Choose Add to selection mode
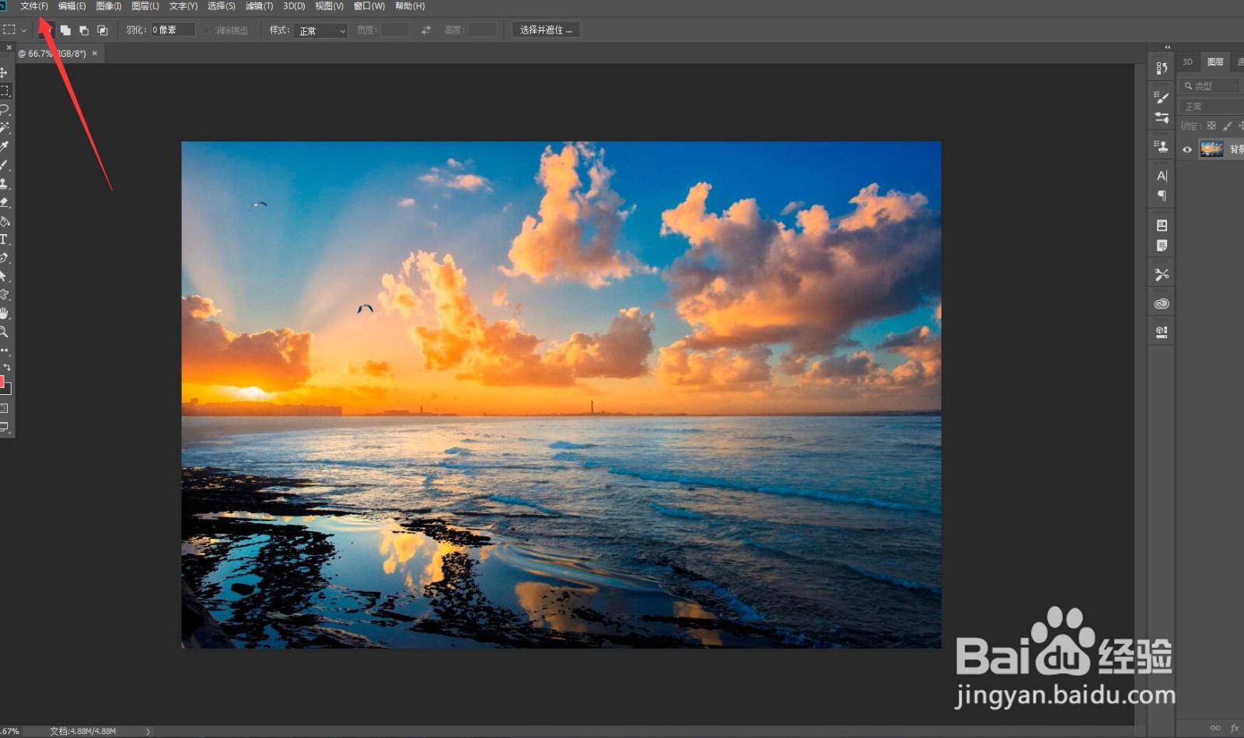The width and height of the screenshot is (1244, 738). (x=65, y=30)
